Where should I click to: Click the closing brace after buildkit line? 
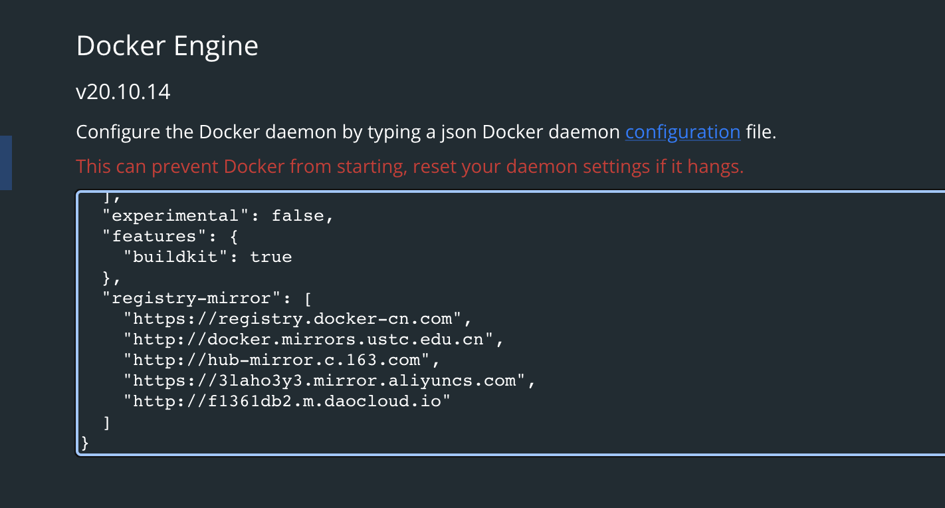pos(107,277)
